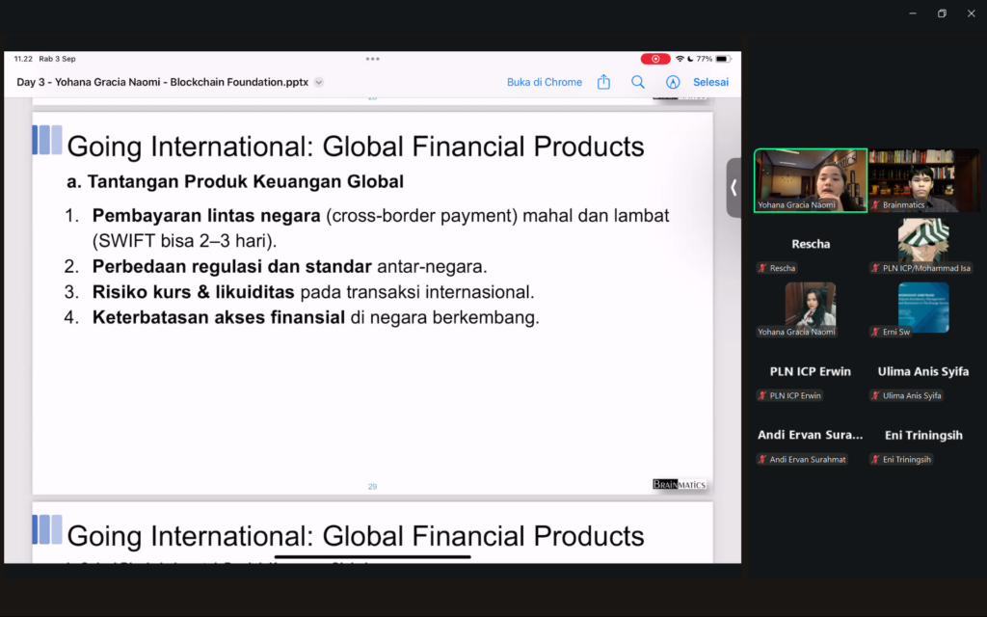987x617 pixels.
Task: Expand the file name dropdown chevron
Action: click(319, 82)
